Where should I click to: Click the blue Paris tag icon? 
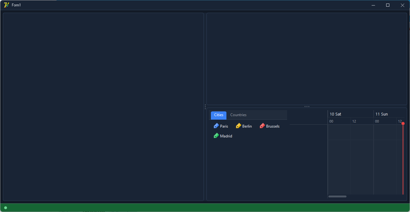coord(216,126)
